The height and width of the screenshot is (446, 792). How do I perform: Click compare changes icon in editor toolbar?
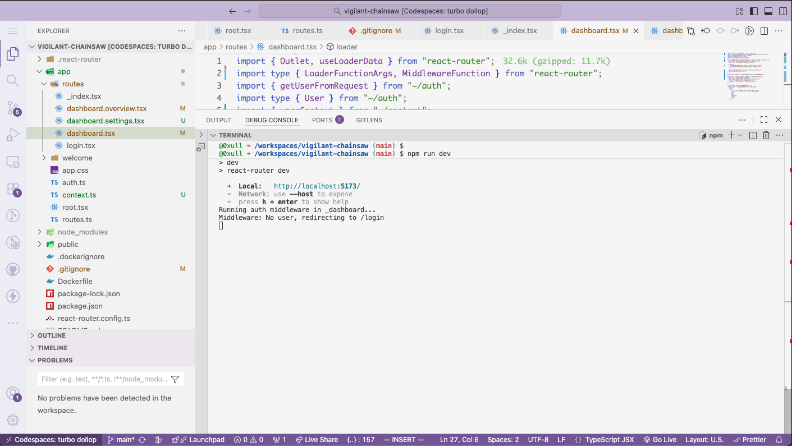point(691,31)
